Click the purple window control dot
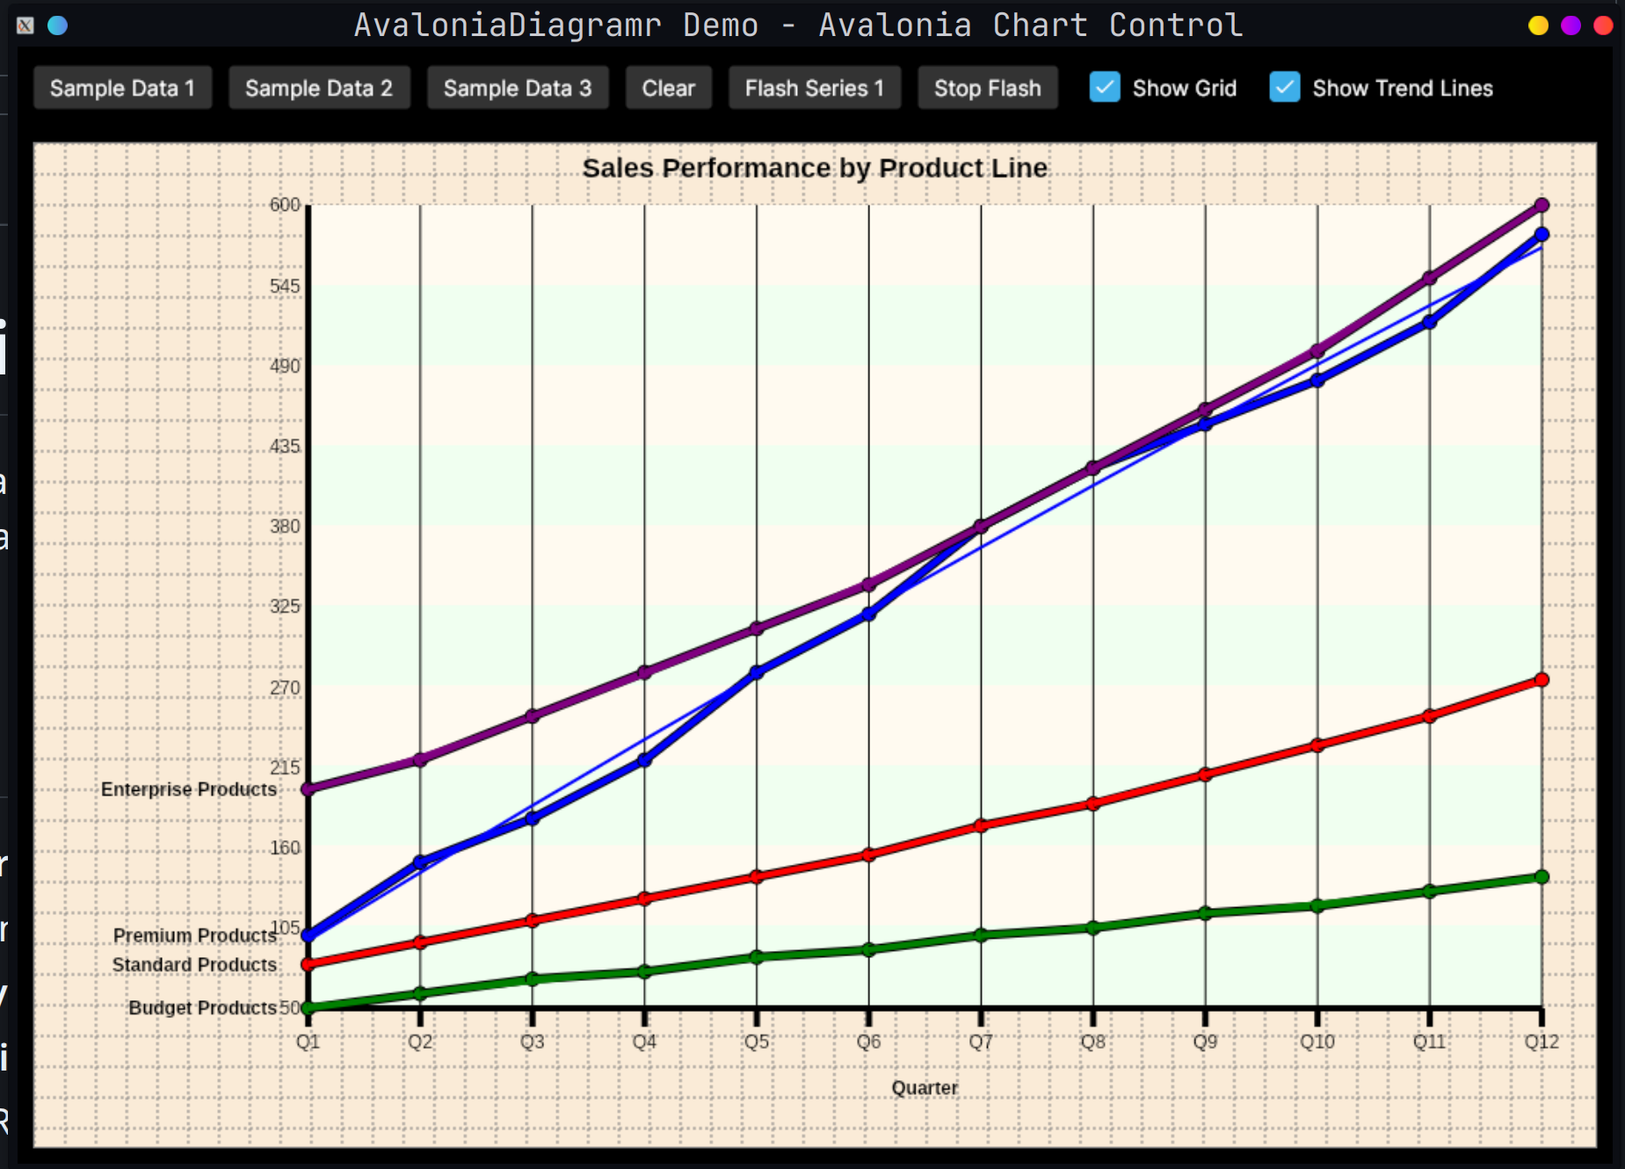Image resolution: width=1625 pixels, height=1169 pixels. pyautogui.click(x=1571, y=25)
